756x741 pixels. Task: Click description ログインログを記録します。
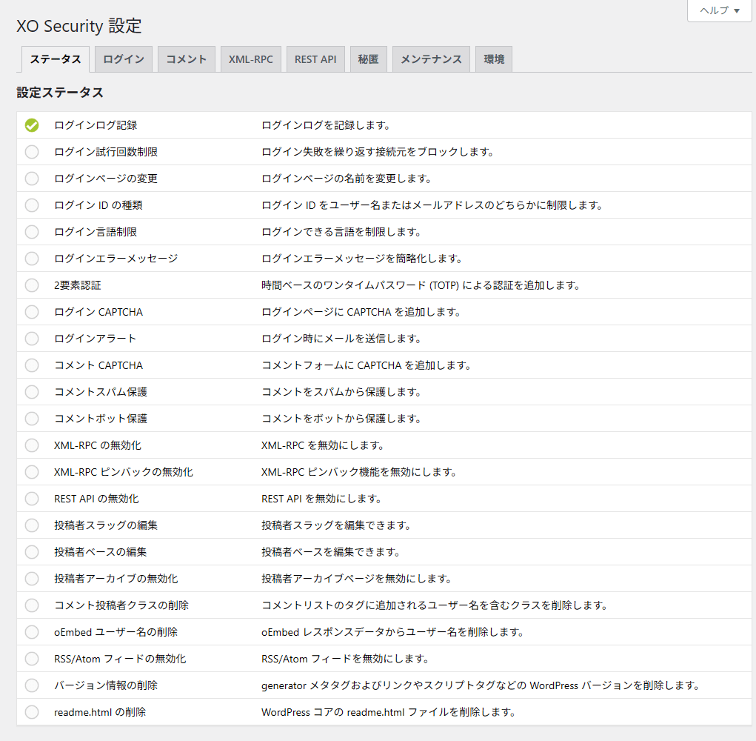(326, 125)
